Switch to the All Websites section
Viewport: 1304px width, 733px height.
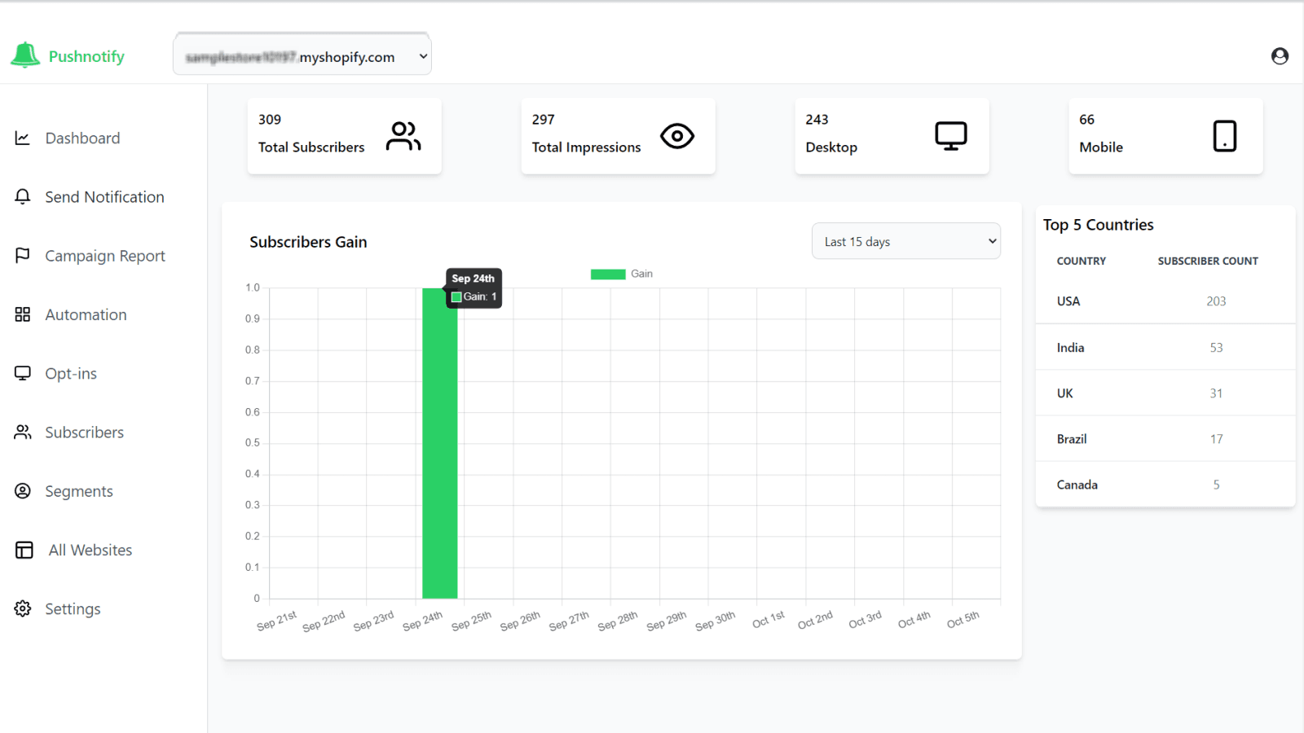tap(89, 550)
